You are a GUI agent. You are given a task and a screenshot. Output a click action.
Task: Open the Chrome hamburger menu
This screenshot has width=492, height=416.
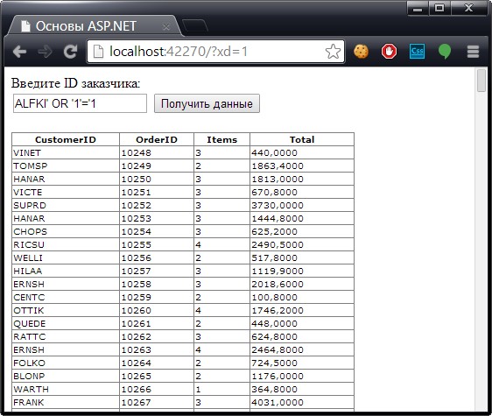[x=473, y=52]
